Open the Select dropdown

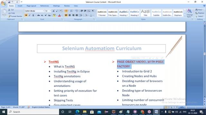[x=200, y=16]
